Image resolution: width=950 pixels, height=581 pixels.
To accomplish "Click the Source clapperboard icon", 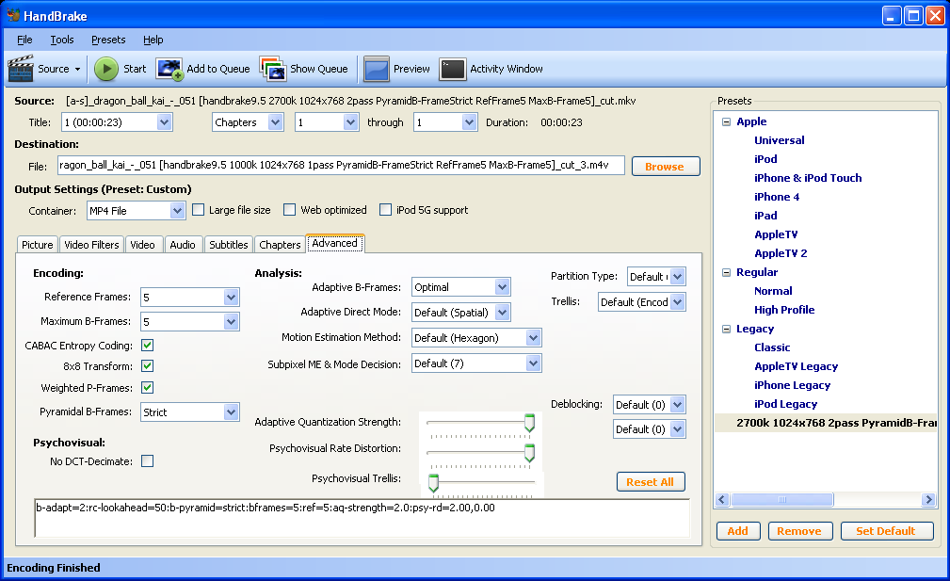I will pos(21,69).
